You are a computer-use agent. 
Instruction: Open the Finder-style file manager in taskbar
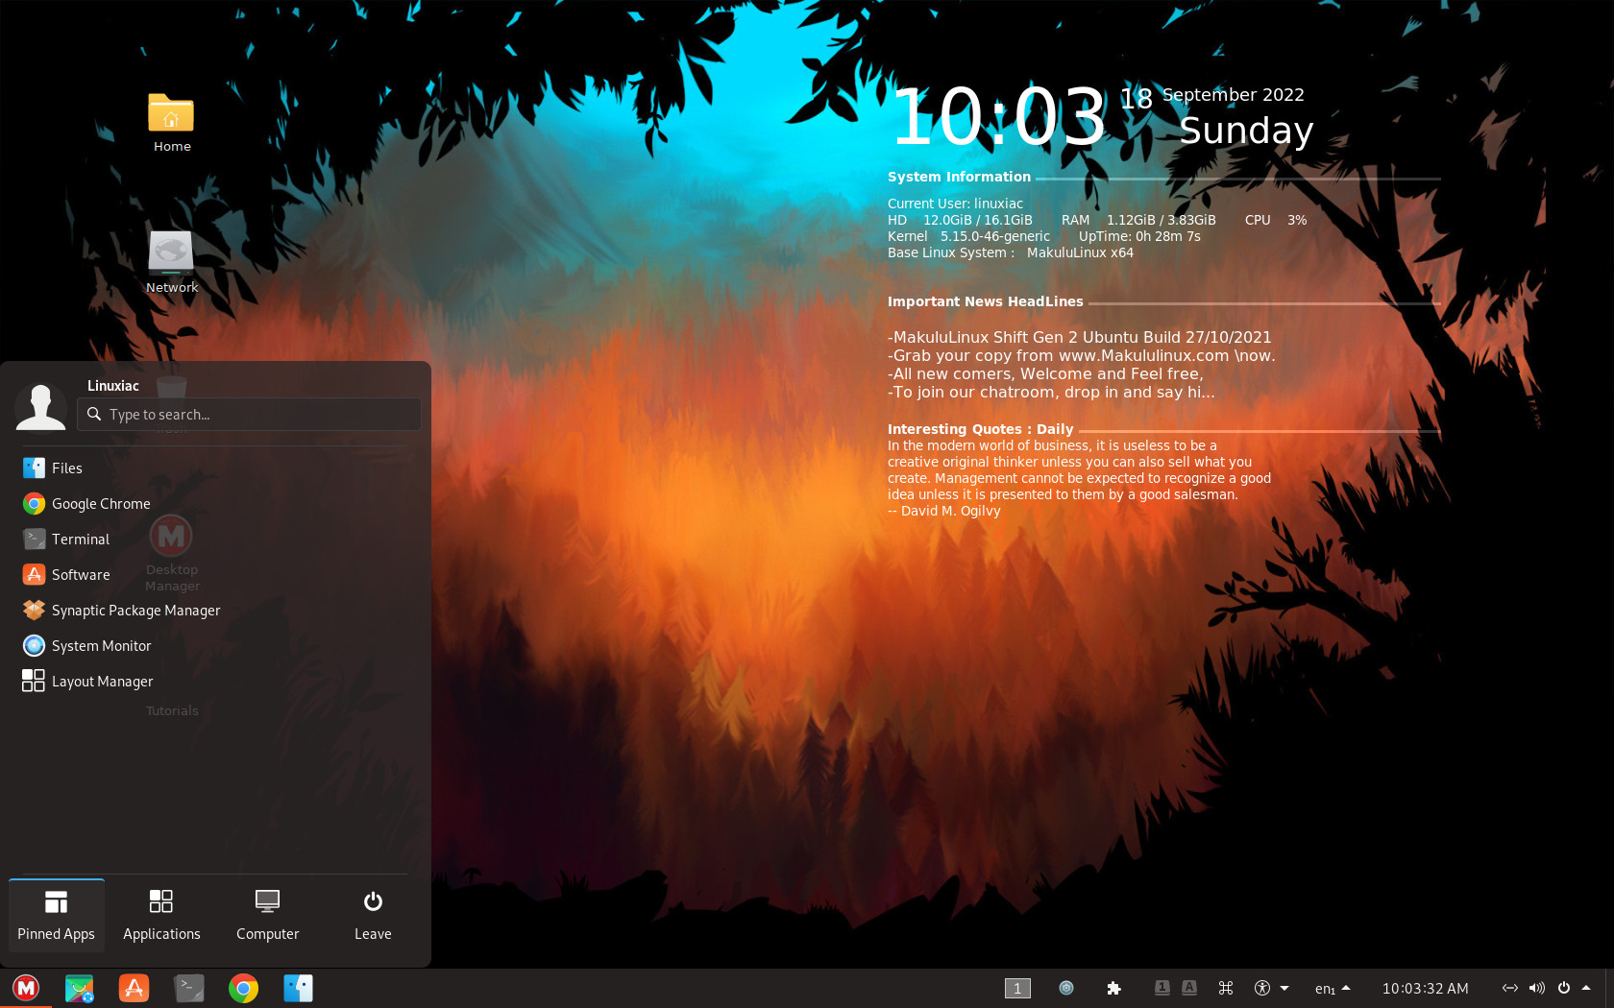[298, 988]
